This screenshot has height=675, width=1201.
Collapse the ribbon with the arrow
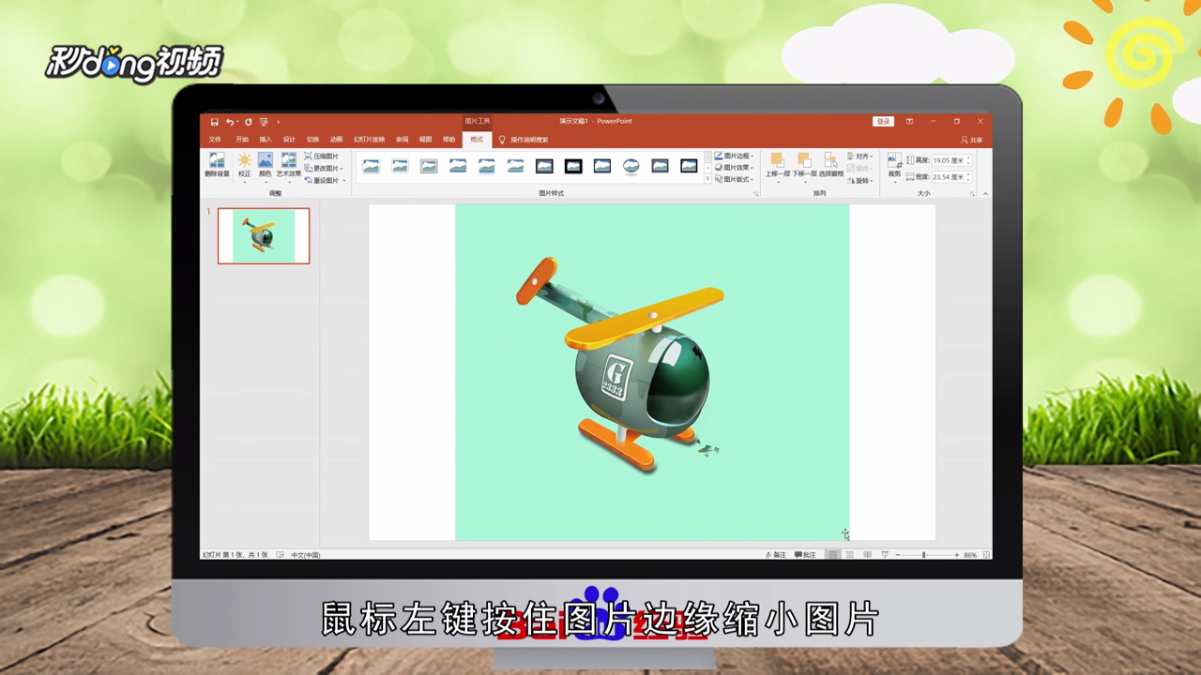coord(984,194)
